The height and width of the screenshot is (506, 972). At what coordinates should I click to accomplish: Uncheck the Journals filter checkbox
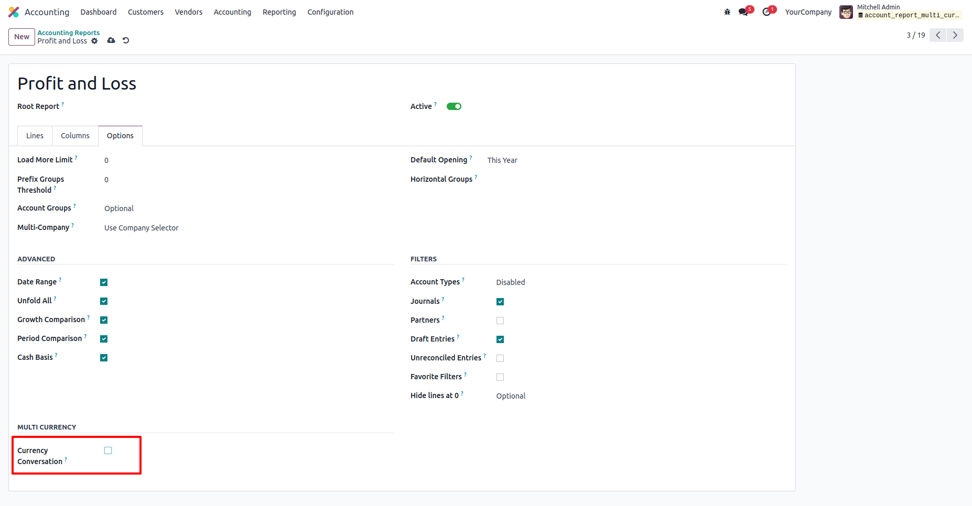click(500, 302)
